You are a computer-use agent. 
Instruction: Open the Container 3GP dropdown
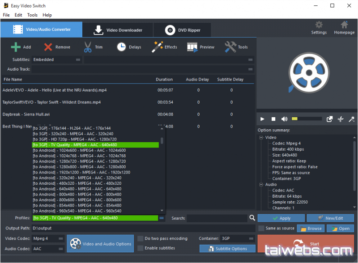pos(238,238)
